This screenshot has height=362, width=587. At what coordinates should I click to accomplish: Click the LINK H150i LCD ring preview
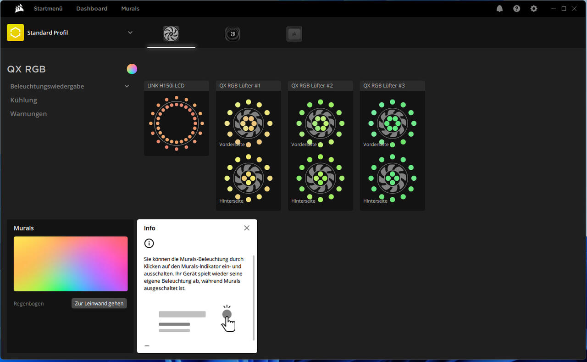[177, 123]
